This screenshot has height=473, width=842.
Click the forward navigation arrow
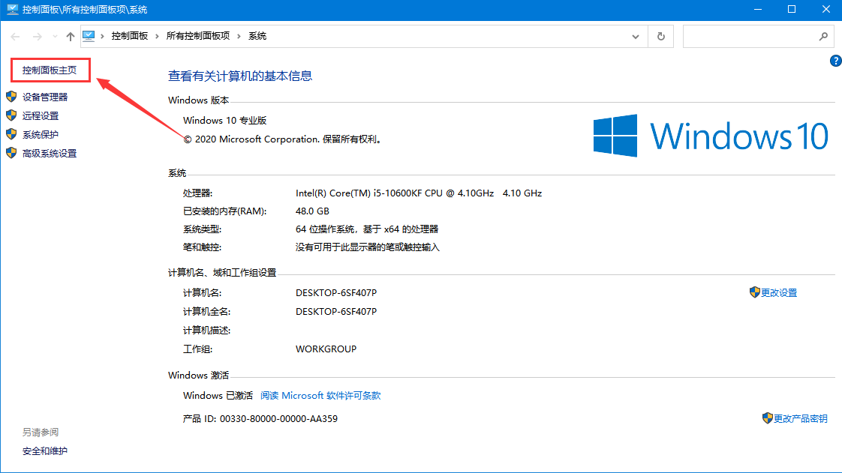pos(36,36)
